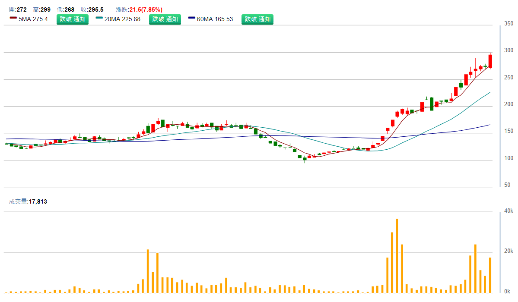Click the 350 price axis label
This screenshot has width=518, height=302.
[508, 23]
